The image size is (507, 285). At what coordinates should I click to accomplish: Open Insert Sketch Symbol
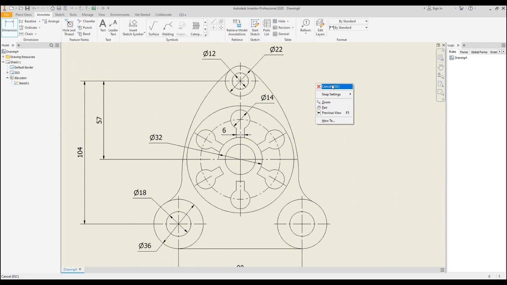click(133, 28)
